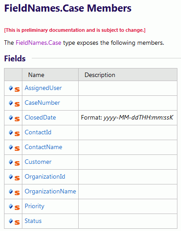Click the public field icon beside ClosedDate

coord(11,118)
